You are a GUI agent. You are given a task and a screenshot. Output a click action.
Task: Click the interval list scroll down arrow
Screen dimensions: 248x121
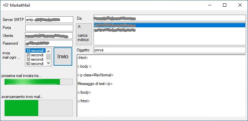49,63
